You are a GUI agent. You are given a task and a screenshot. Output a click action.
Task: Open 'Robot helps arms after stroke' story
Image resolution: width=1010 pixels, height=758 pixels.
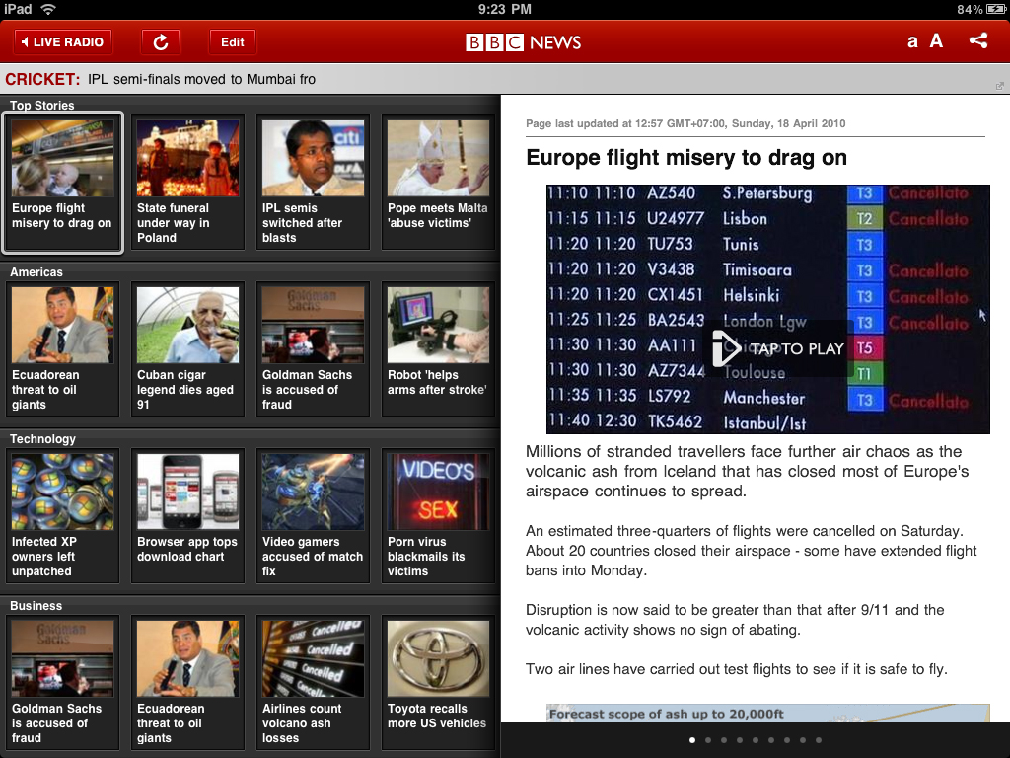[x=438, y=348]
